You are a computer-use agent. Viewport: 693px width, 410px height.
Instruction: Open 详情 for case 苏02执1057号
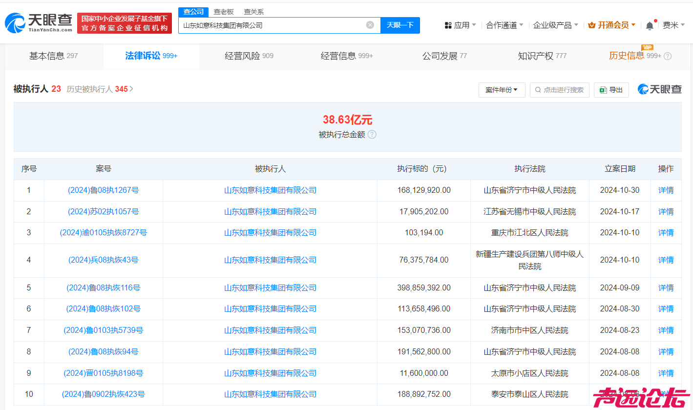point(666,212)
